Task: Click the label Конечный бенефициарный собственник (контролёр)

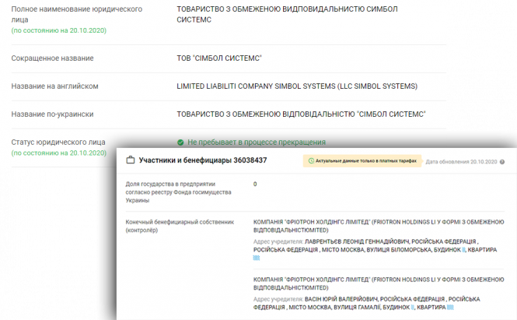Action: click(180, 226)
